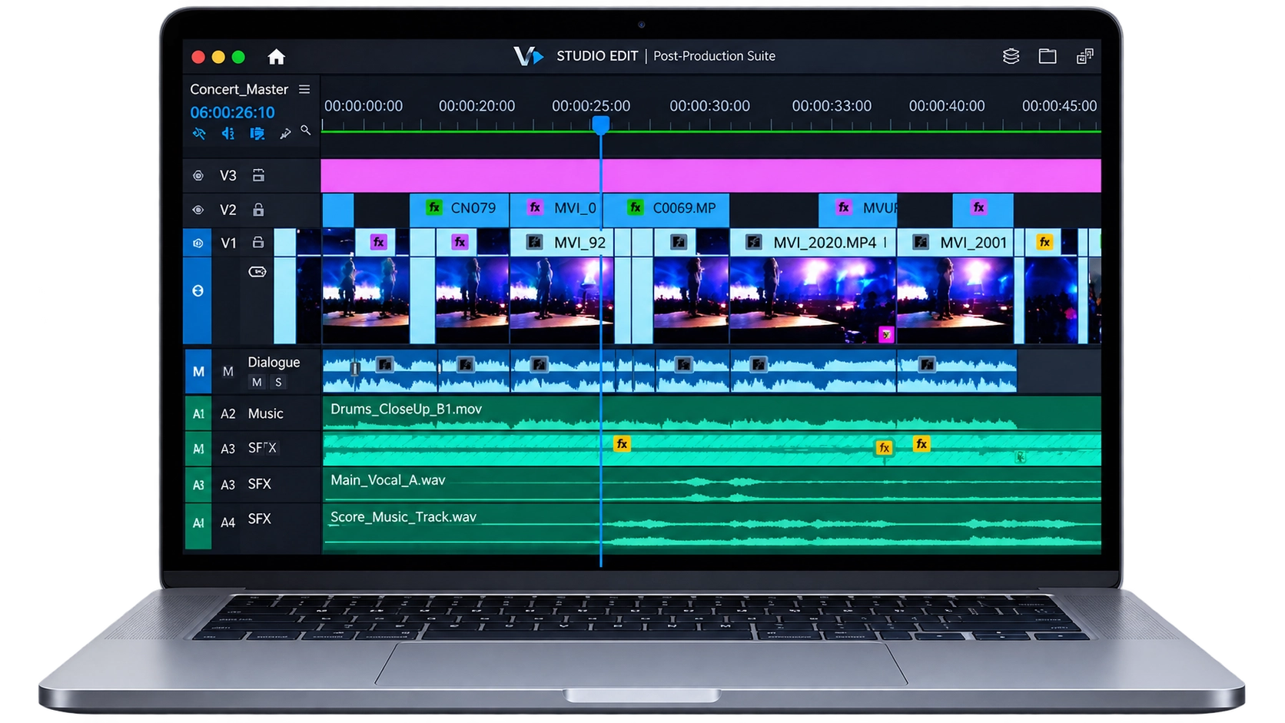The height and width of the screenshot is (723, 1285).
Task: Select the Main_Vocal_A.wav audio clip
Action: pyautogui.click(x=711, y=485)
